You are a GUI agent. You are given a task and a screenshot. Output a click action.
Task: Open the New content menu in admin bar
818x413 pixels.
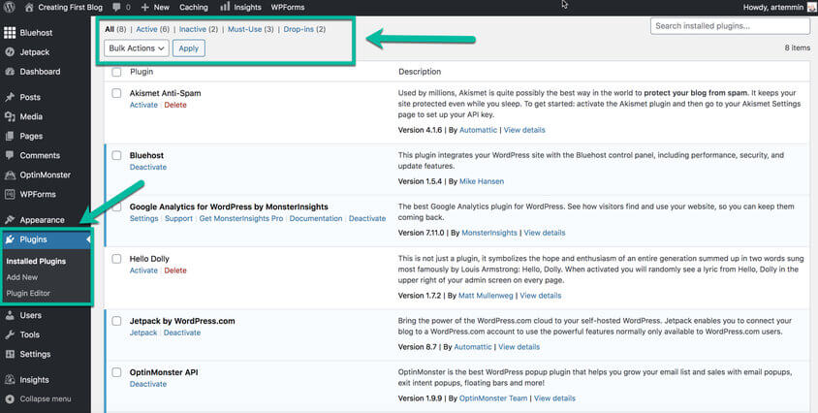tap(155, 8)
